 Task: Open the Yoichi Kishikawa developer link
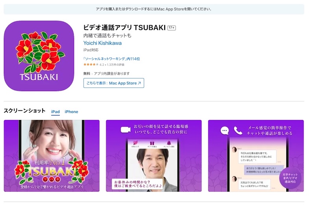coord(102,43)
